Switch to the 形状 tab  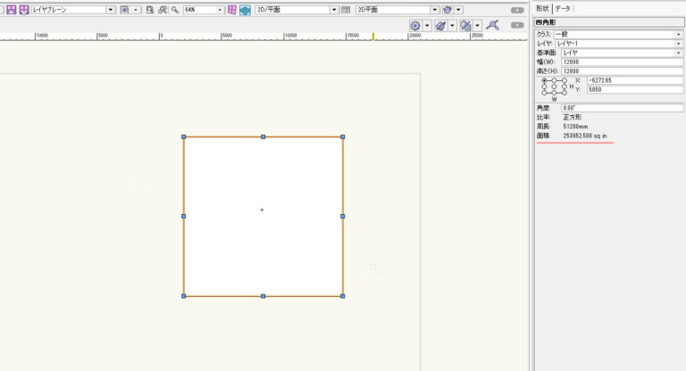point(542,8)
